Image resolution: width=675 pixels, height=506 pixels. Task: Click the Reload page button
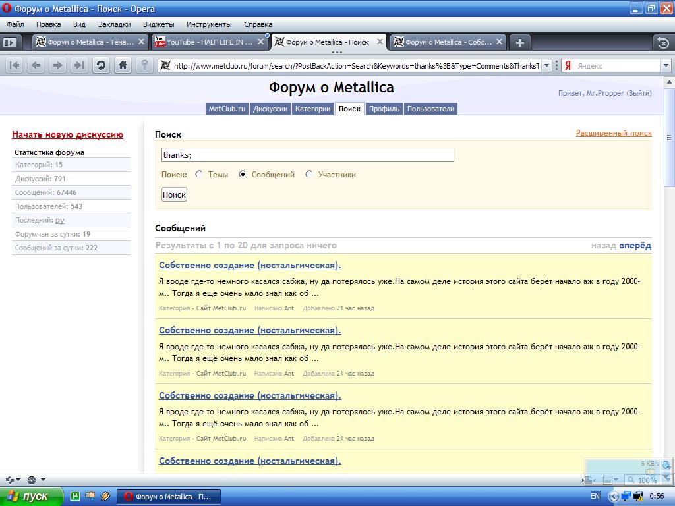(x=101, y=65)
